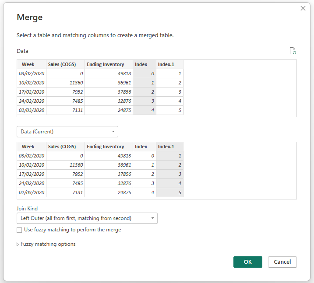
Task: Click 24875 inventory cell in the top table
Action: (x=109, y=110)
